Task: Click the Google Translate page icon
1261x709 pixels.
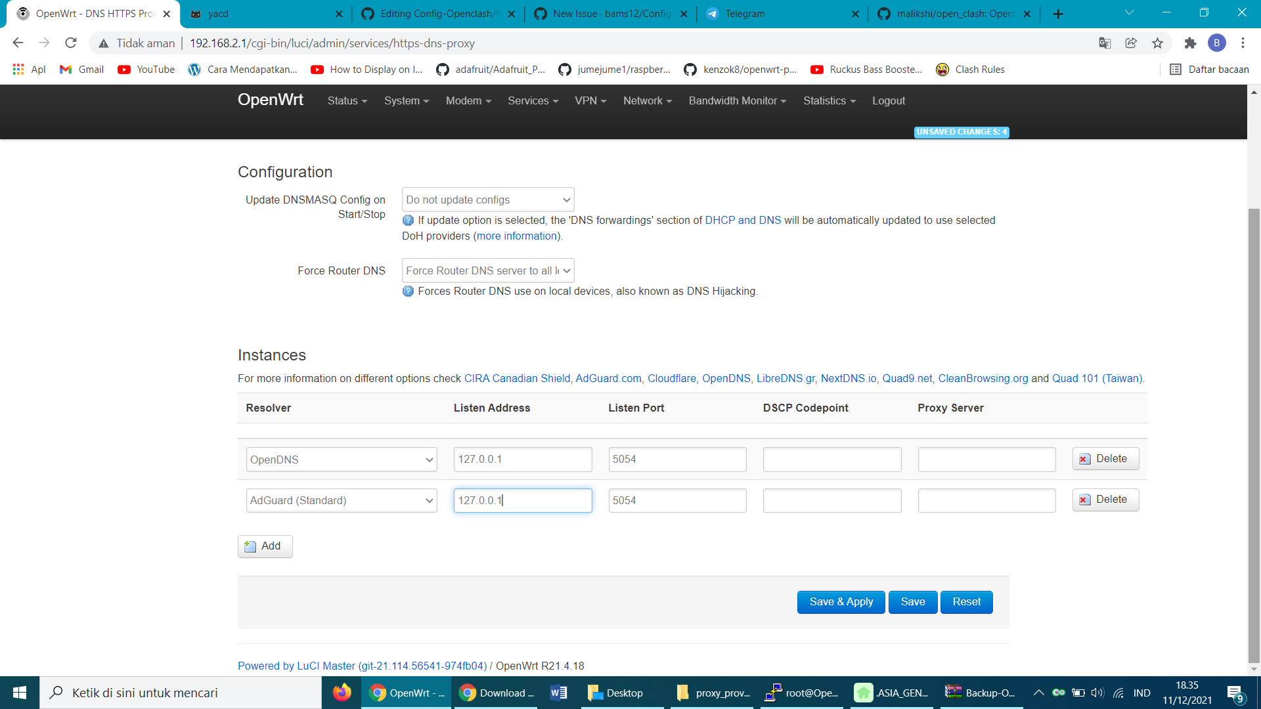Action: (1105, 43)
